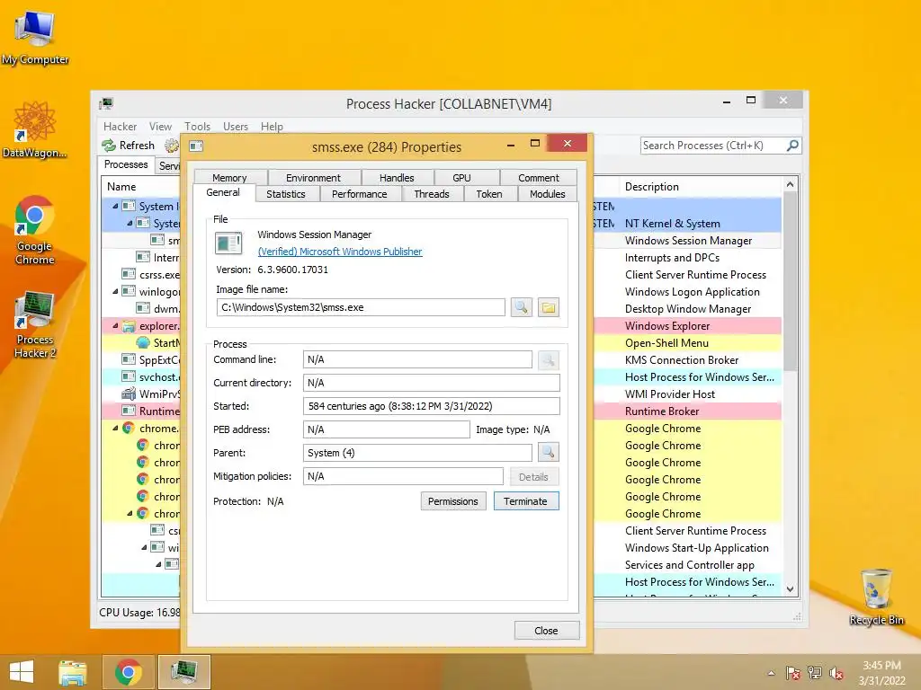The height and width of the screenshot is (690, 921).
Task: Switch to the Performance tab
Action: 360,194
